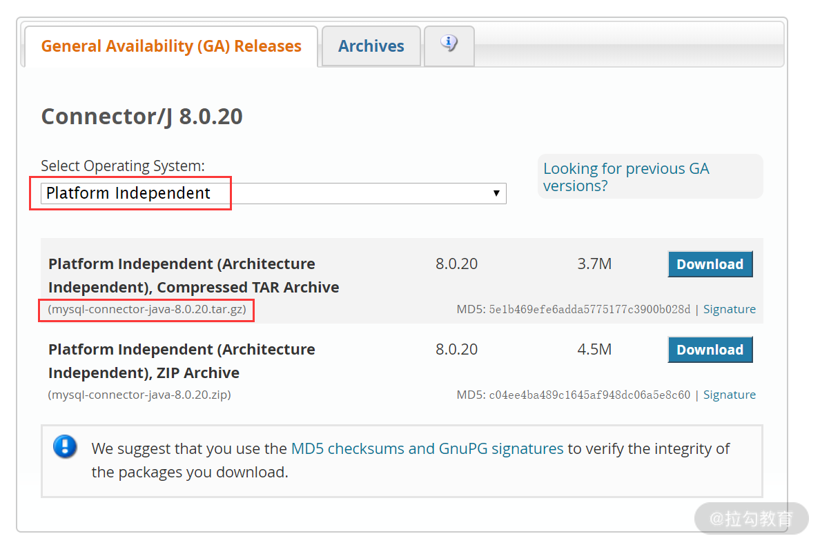Follow the MD5 checksums and GnuPG signatures link
The width and height of the screenshot is (820, 545).
coord(427,448)
